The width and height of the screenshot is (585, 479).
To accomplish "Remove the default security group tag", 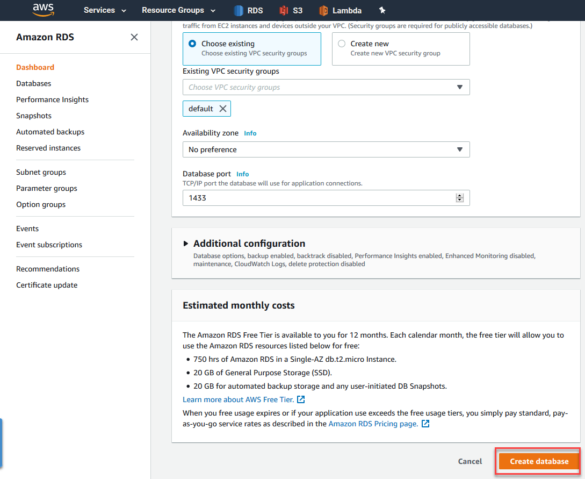I will coord(223,109).
